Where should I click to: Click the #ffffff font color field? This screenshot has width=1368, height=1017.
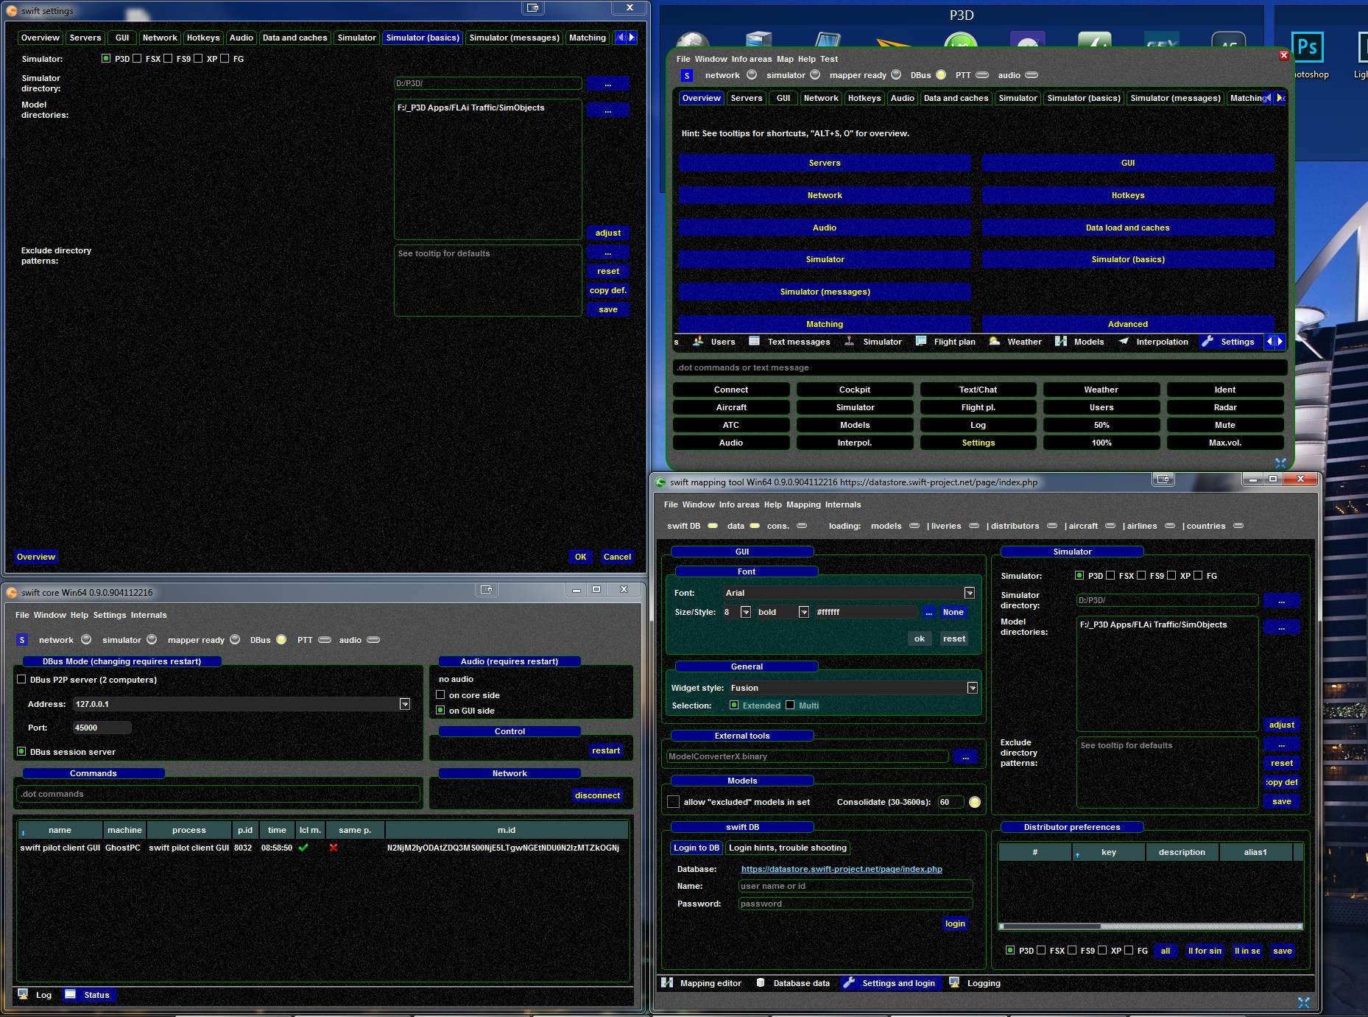click(864, 612)
